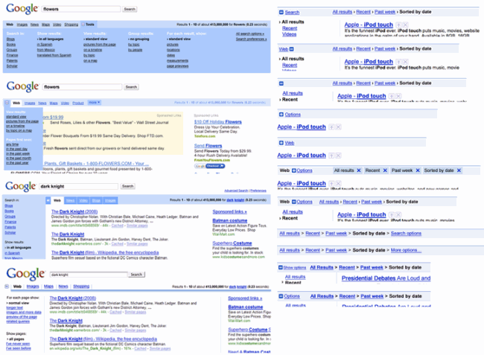
Task: Show pages I've never seen
Action: tap(18, 344)
